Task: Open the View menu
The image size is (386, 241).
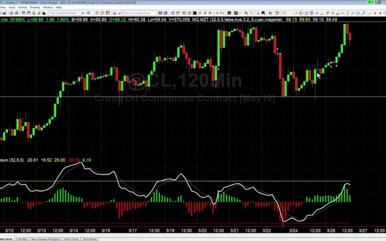Action: click(x=3, y=7)
